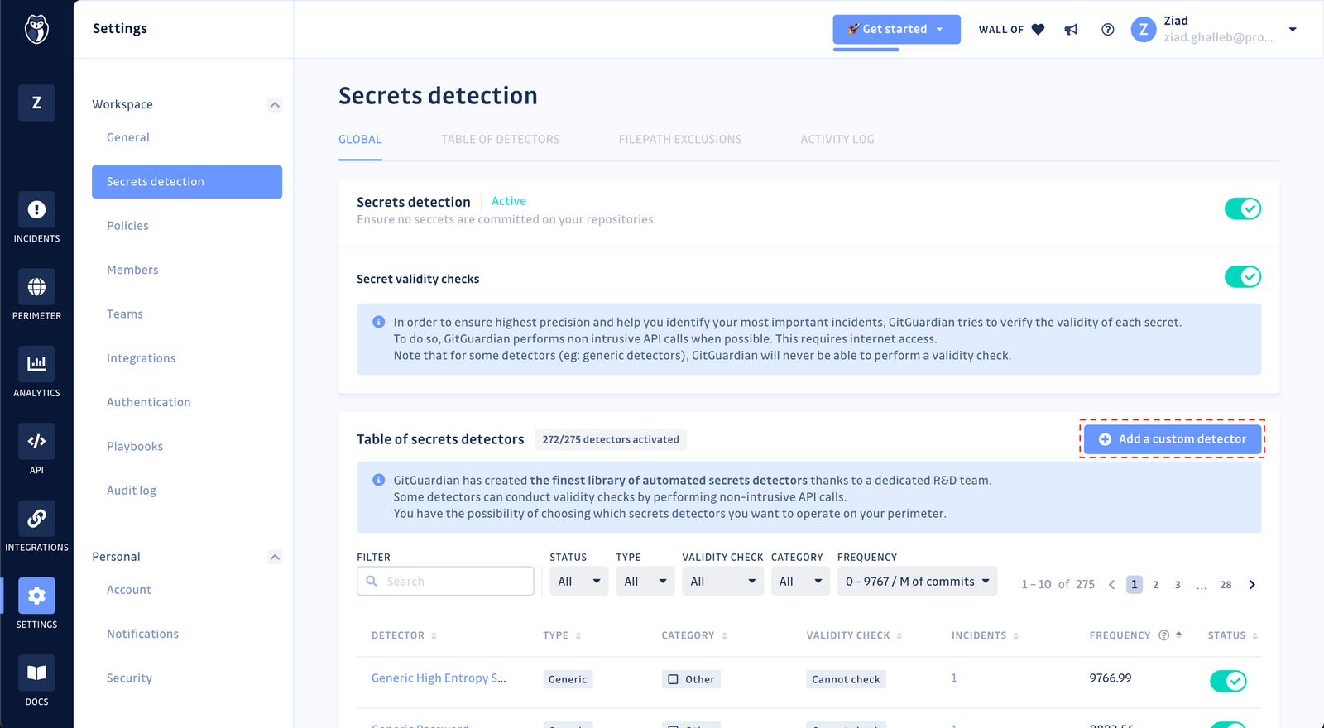Open the Type filter dropdown
The width and height of the screenshot is (1324, 728).
tap(645, 582)
